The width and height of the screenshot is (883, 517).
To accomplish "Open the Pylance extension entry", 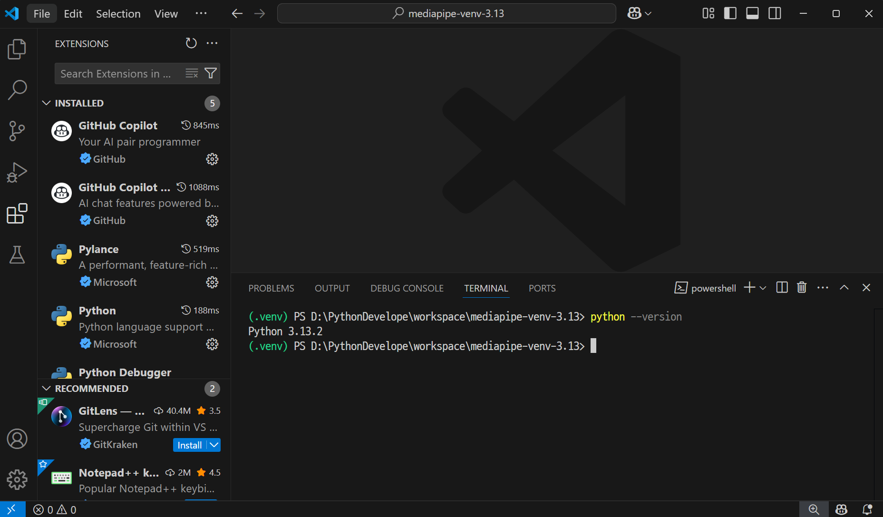I will click(135, 265).
